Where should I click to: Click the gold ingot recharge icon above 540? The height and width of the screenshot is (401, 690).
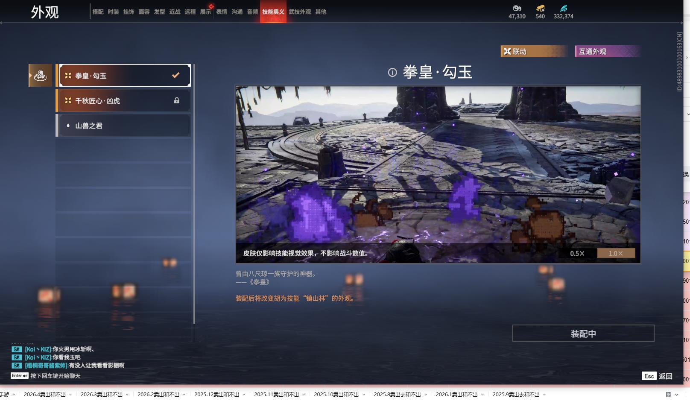pos(539,7)
